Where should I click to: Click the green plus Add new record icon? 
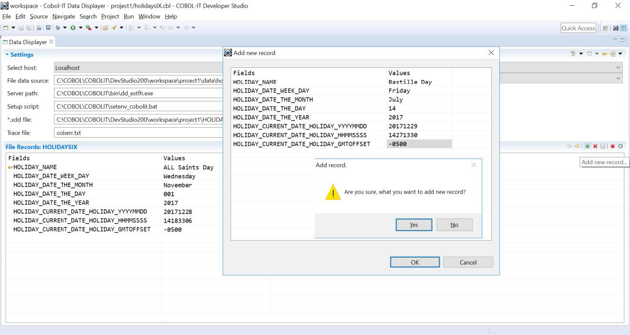587,147
